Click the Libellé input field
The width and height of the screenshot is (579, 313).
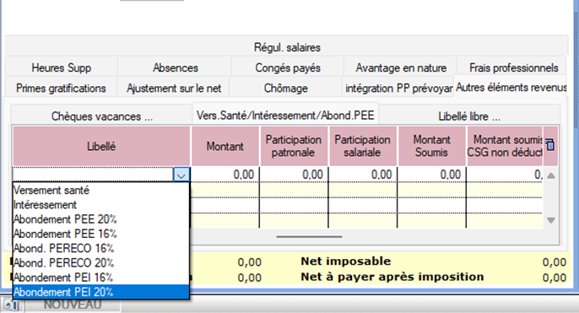pyautogui.click(x=93, y=175)
